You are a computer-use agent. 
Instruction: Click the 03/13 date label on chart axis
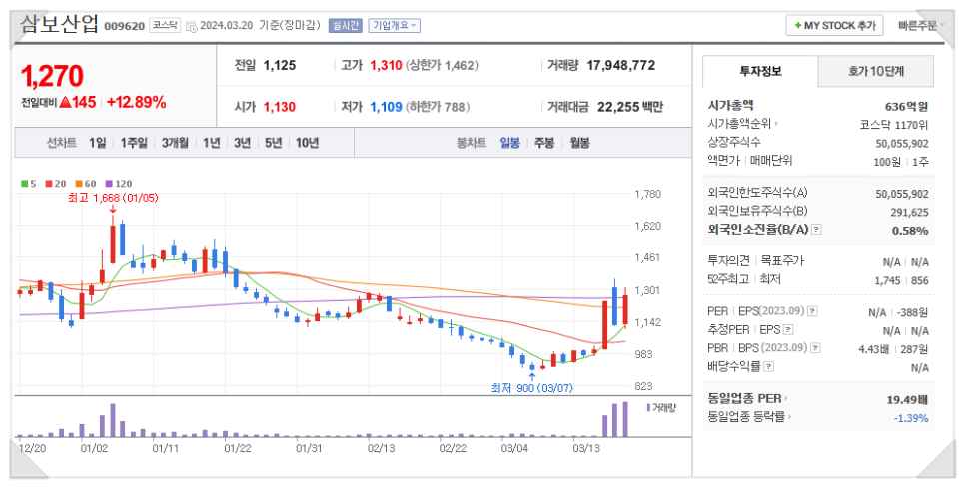(585, 448)
